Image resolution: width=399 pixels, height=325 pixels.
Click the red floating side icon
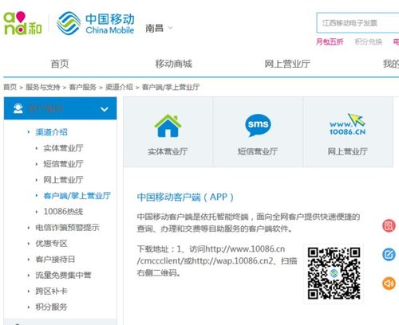(389, 225)
